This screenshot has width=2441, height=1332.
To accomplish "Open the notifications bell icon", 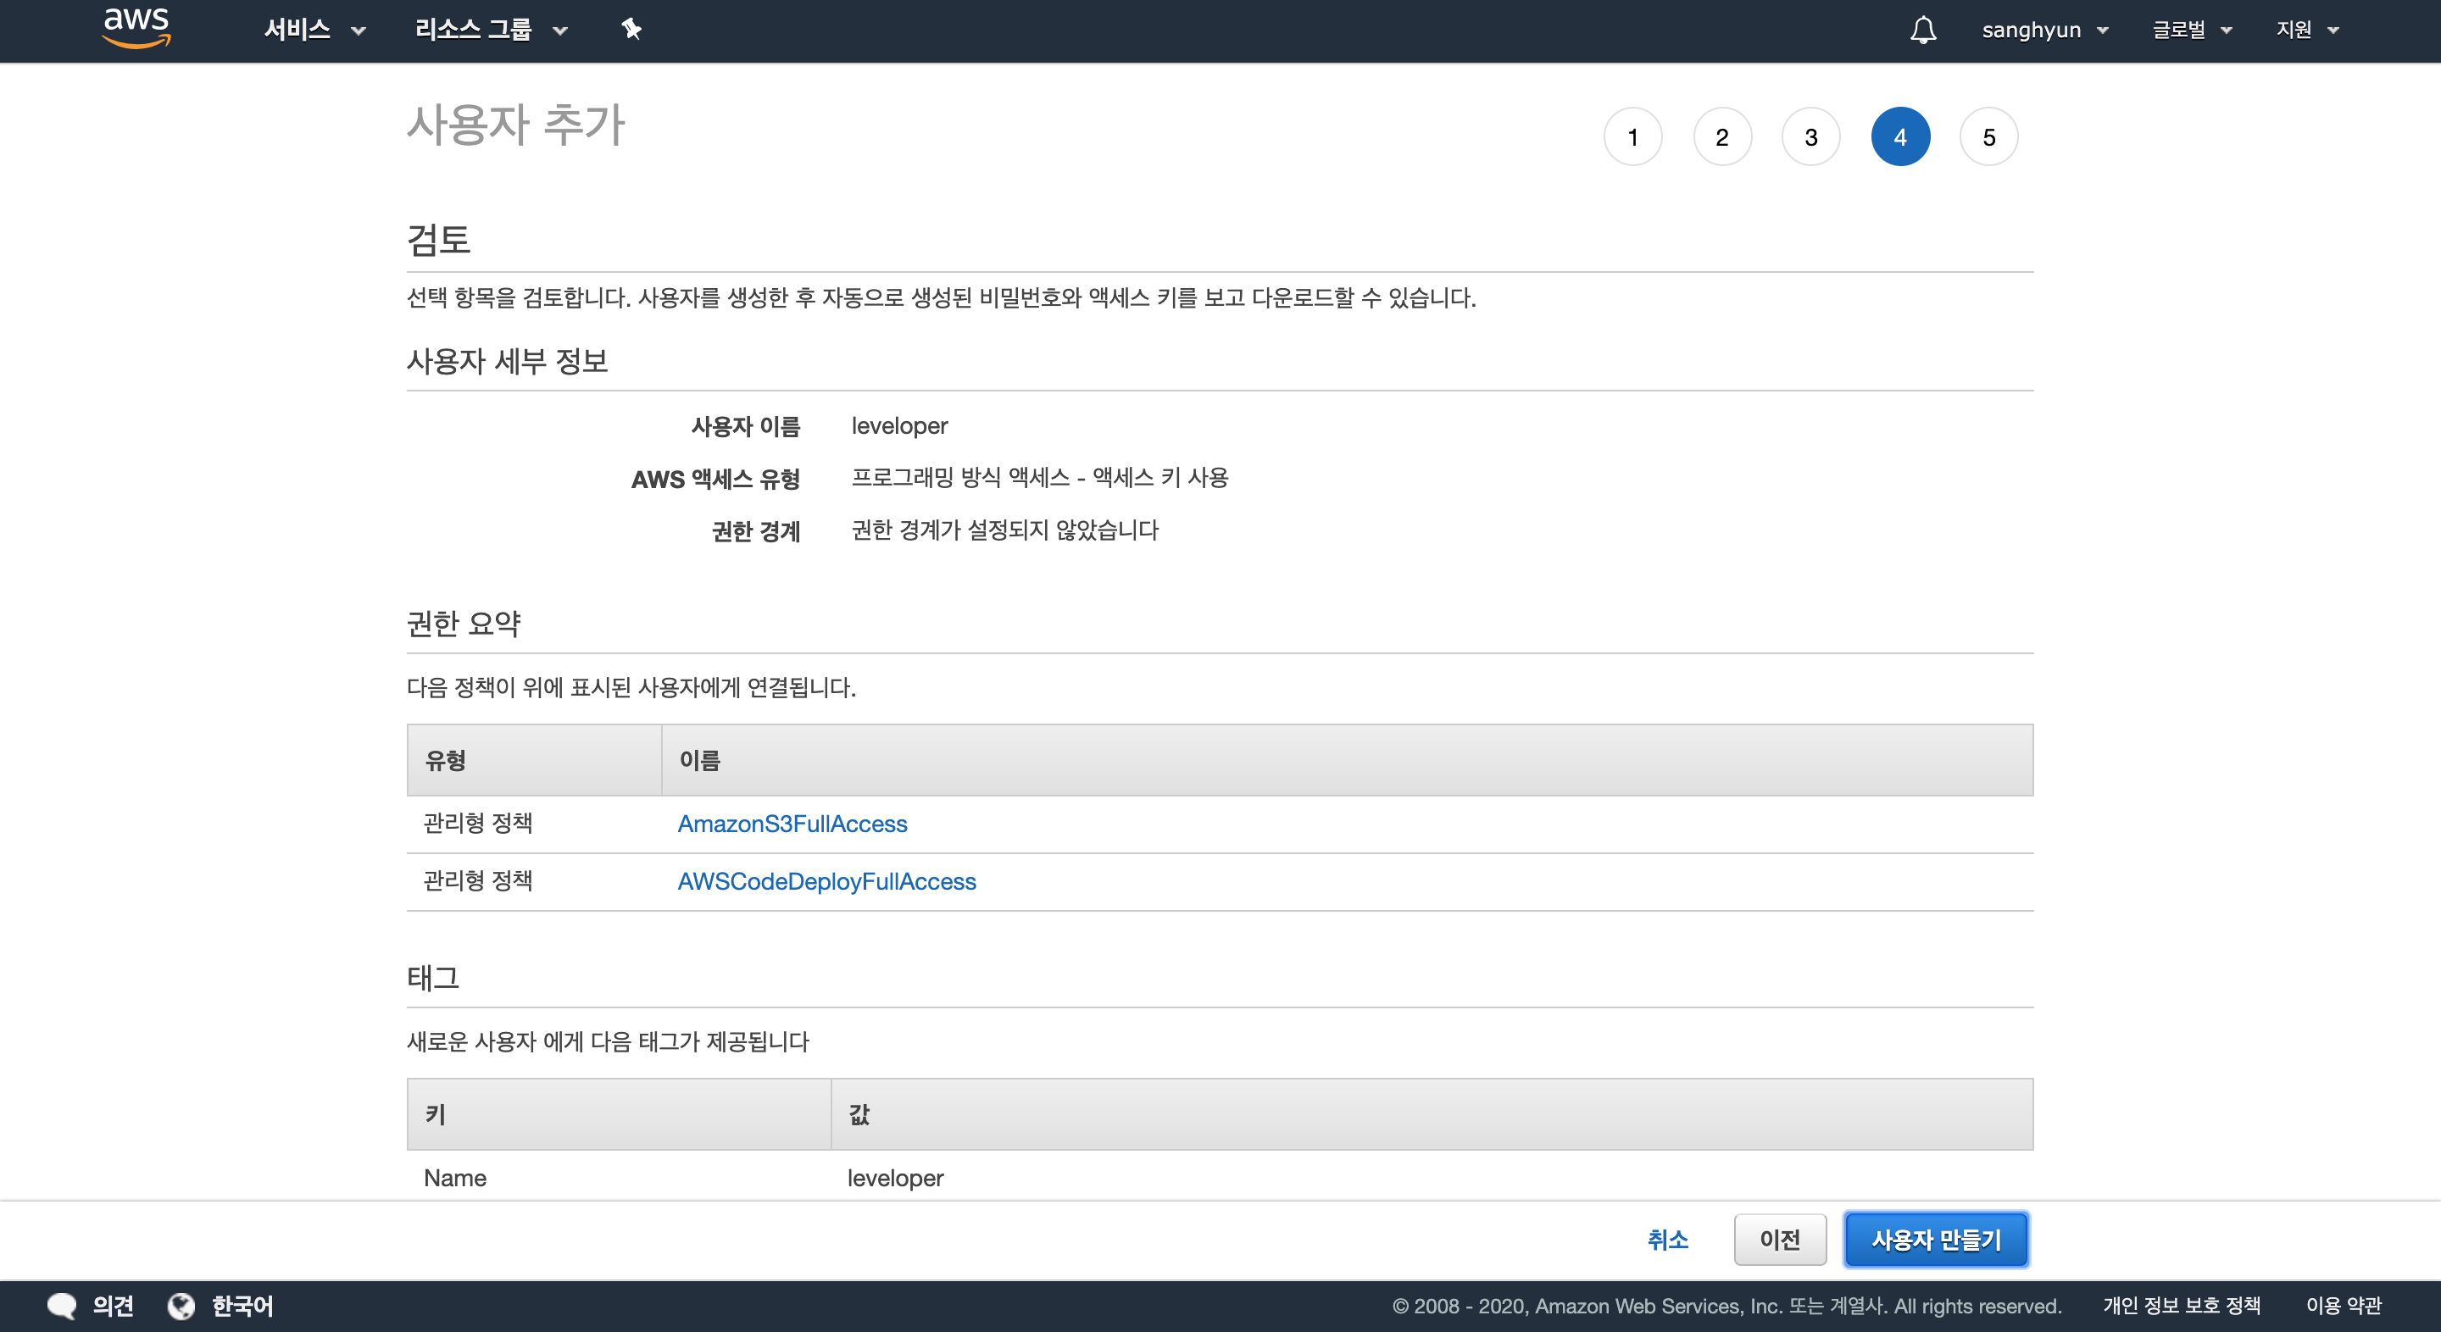I will 1922,31.
